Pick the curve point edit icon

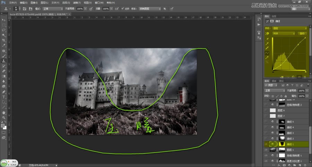(x=267, y=53)
